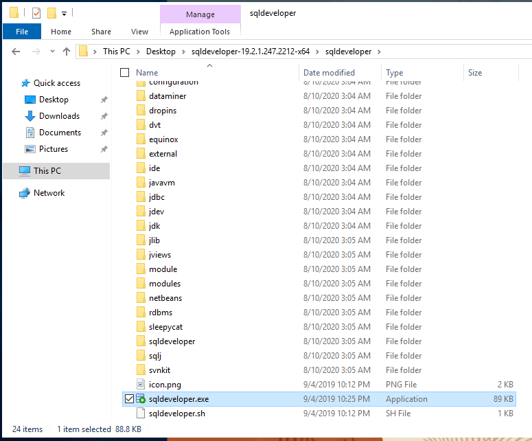This screenshot has width=532, height=441.
Task: Select the netbeans folder icon
Action: pyautogui.click(x=141, y=298)
